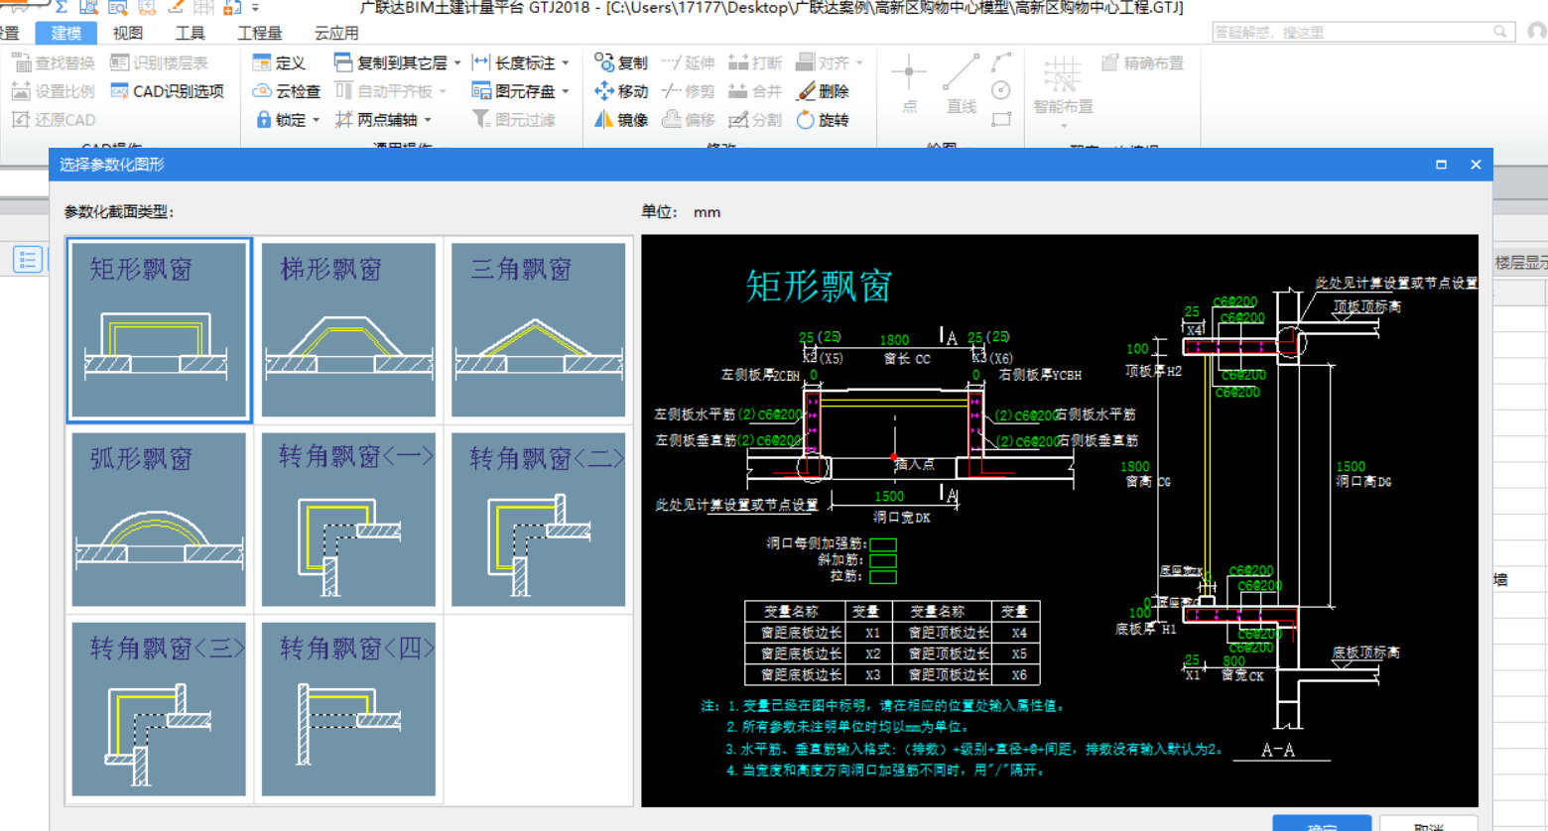This screenshot has width=1548, height=831.
Task: Click 长度标注 tool
Action: tap(514, 62)
